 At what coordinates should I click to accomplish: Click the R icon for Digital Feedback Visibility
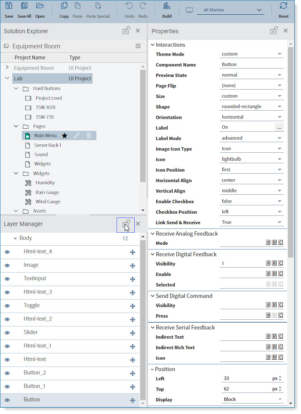point(274,263)
